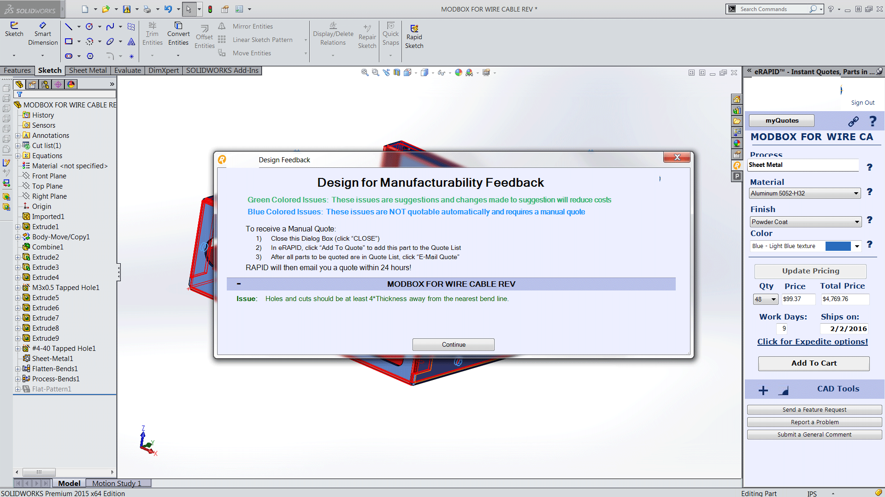Click the myQuotes button
Screen dimensions: 885x497
(x=782, y=120)
